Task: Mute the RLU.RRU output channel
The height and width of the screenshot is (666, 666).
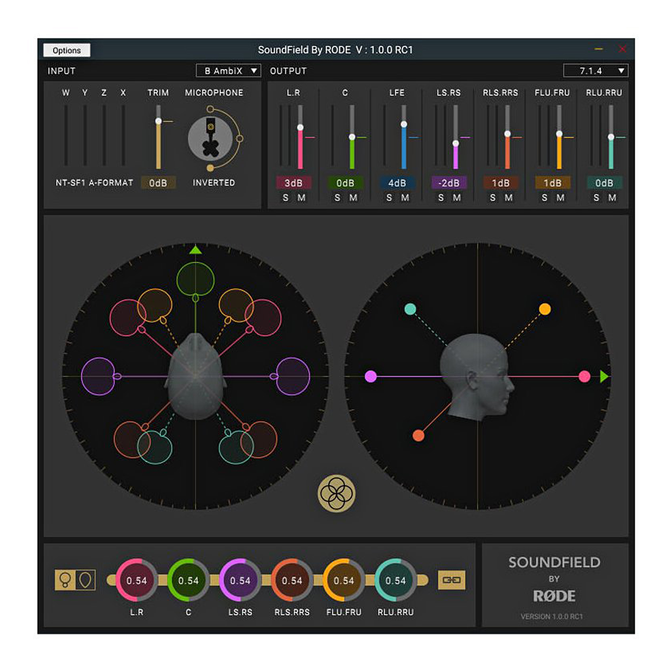Action: tap(612, 198)
